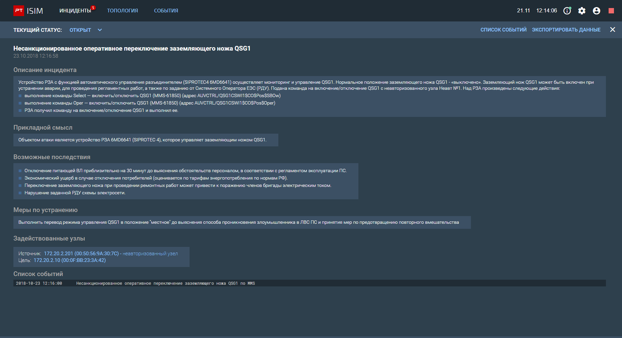This screenshot has height=338, width=622.
Task: Click the Задействованные узлы heading
Action: click(49, 239)
